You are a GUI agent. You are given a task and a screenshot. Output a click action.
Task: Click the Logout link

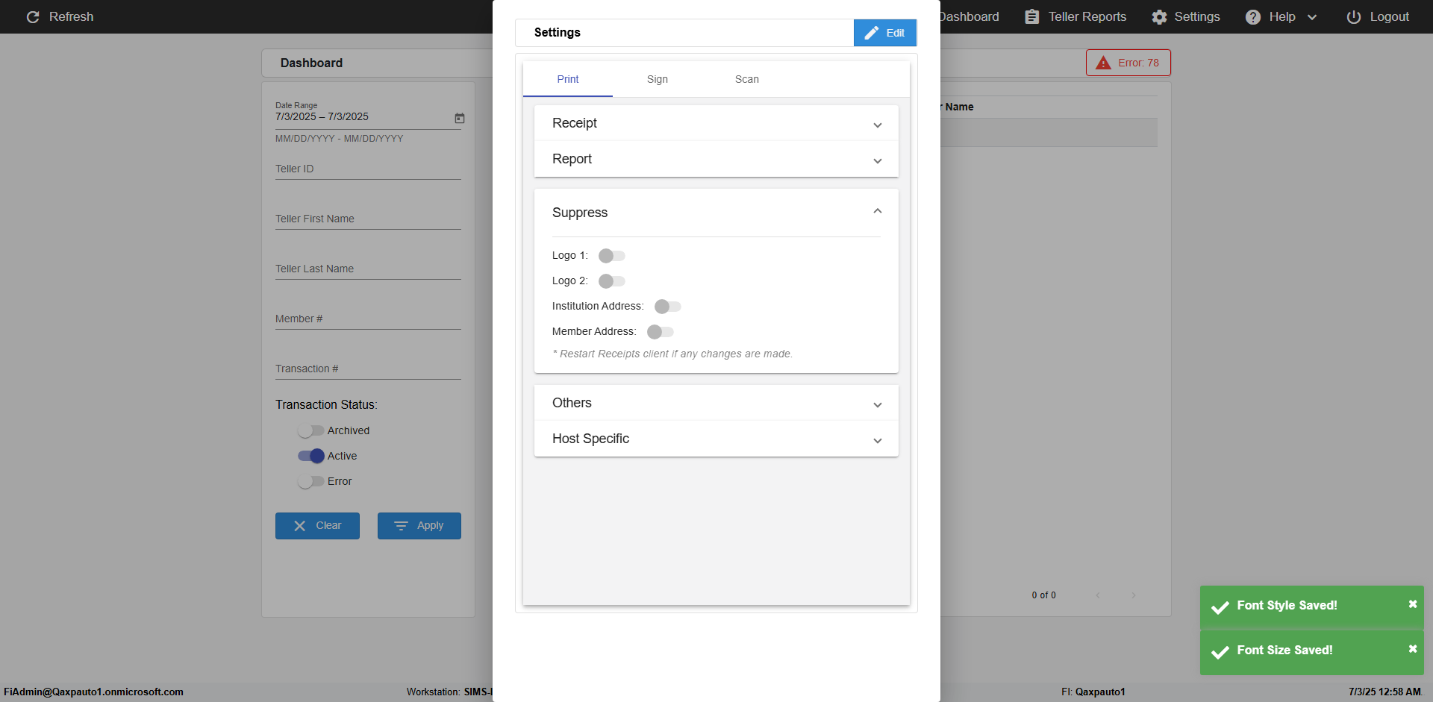pos(1378,16)
